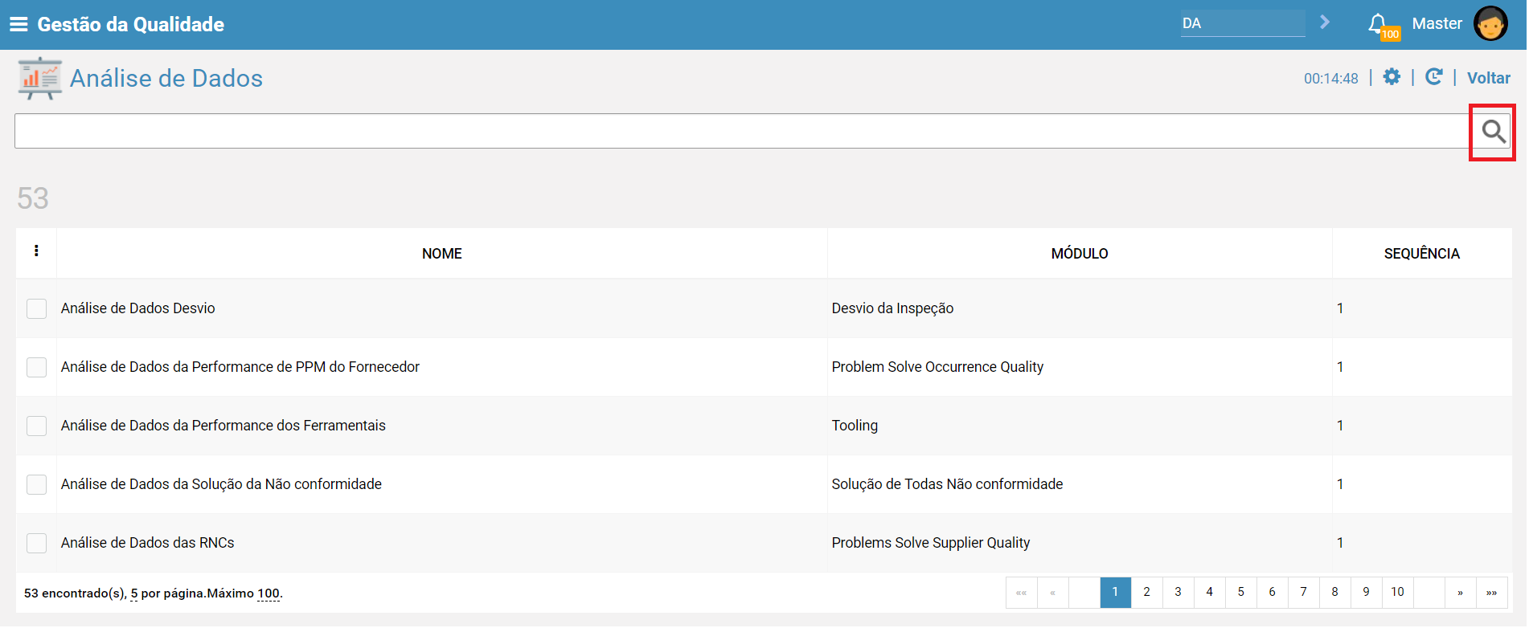Click the Voltar link
The height and width of the screenshot is (628, 1529).
[x=1488, y=78]
